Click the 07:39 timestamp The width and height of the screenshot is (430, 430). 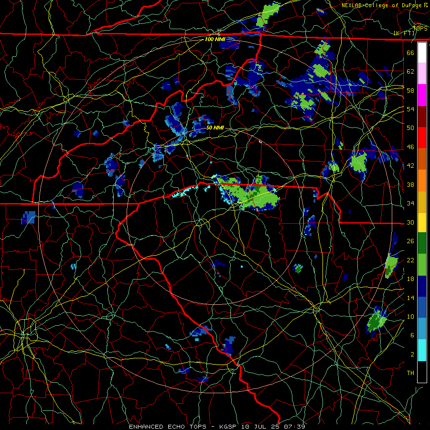(x=294, y=427)
